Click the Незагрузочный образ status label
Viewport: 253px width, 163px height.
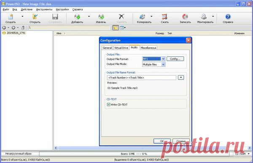click(x=19, y=154)
